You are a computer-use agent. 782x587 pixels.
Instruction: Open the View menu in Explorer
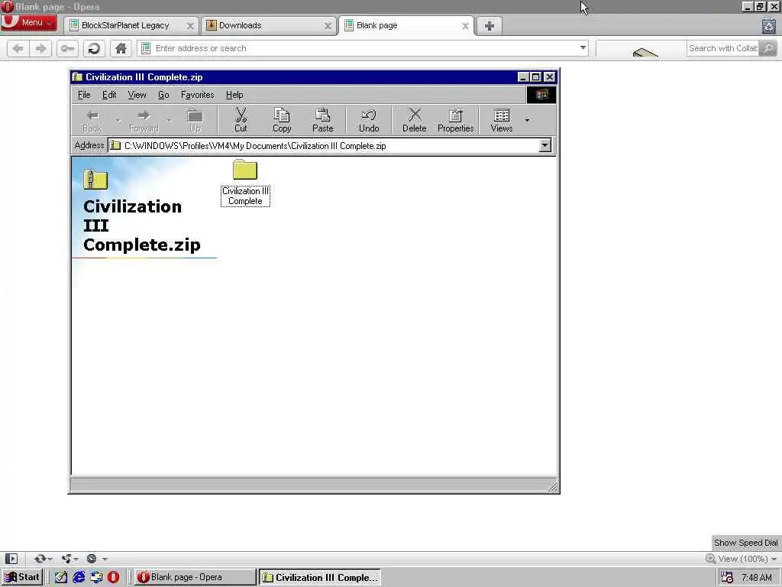coord(137,95)
